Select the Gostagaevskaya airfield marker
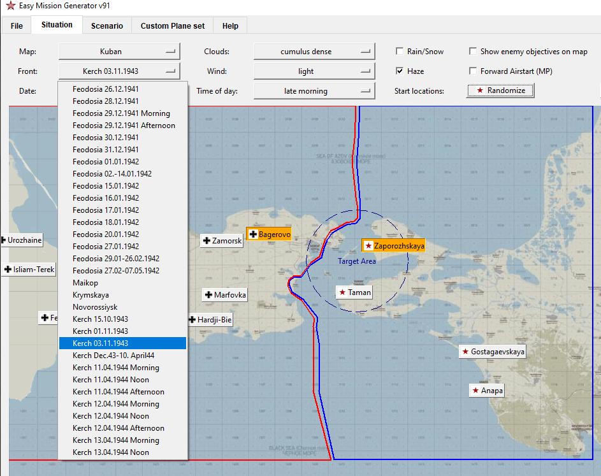The height and width of the screenshot is (476, 601). [x=492, y=352]
